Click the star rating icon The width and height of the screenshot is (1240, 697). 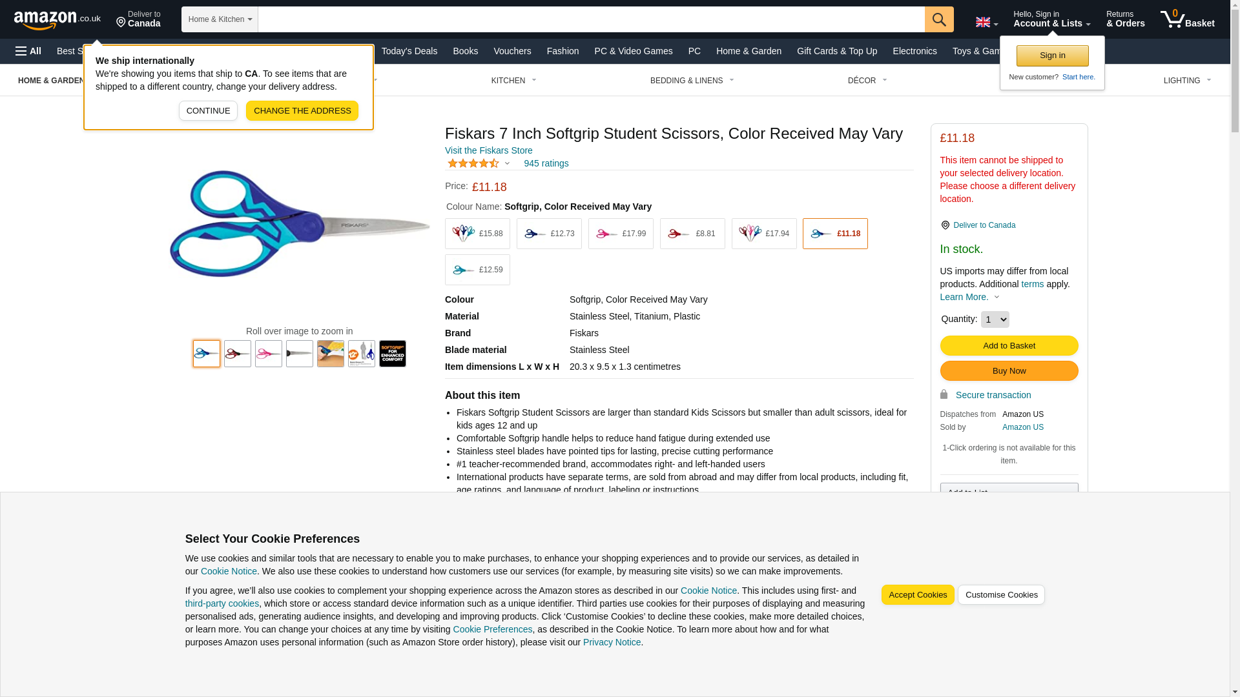473,164
